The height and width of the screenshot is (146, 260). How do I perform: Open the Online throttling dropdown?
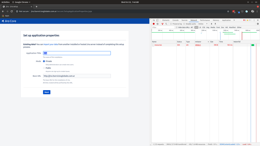(203, 24)
